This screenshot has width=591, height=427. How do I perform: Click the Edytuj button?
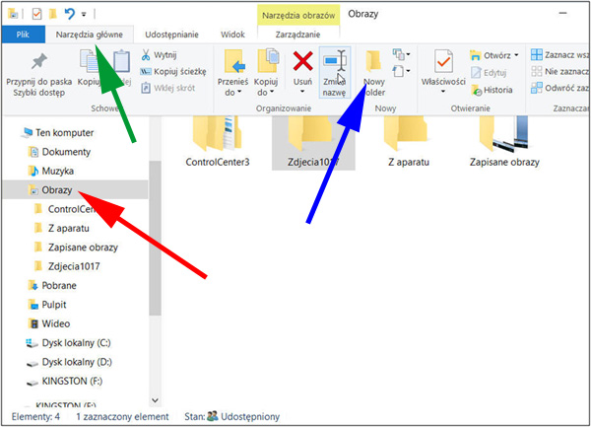click(x=489, y=72)
